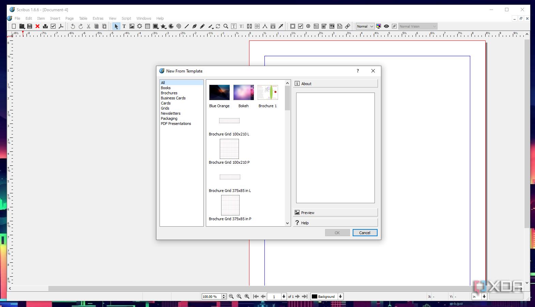Select the Link Annotation tool
535x307 pixels.
(x=348, y=26)
